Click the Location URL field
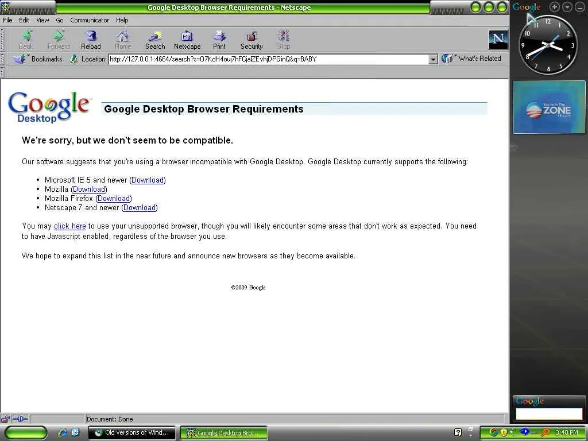Image resolution: width=588 pixels, height=441 pixels. click(269, 59)
